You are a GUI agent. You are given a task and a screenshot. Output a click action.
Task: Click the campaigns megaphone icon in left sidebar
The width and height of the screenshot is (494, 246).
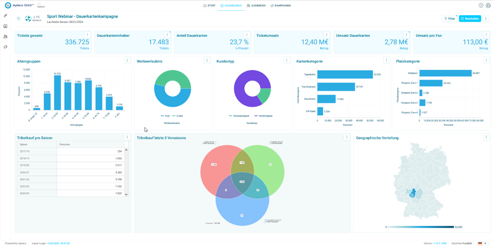pyautogui.click(x=5, y=47)
